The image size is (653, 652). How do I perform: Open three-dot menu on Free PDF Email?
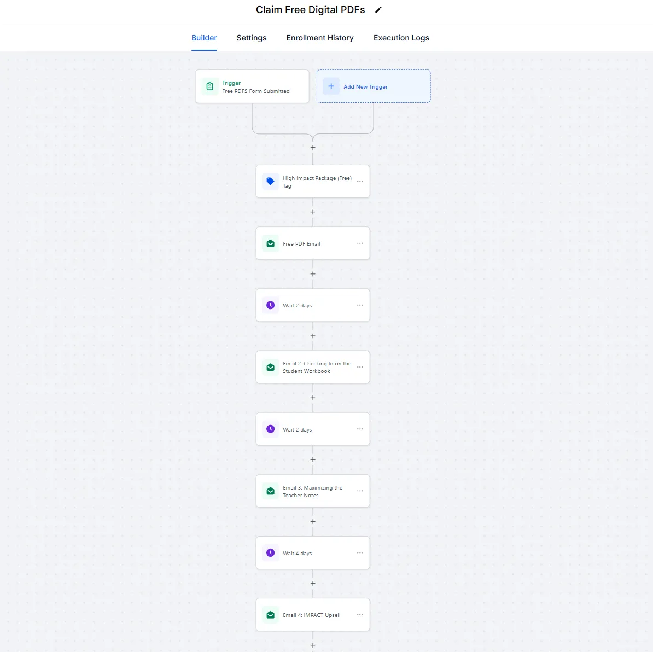pyautogui.click(x=360, y=243)
